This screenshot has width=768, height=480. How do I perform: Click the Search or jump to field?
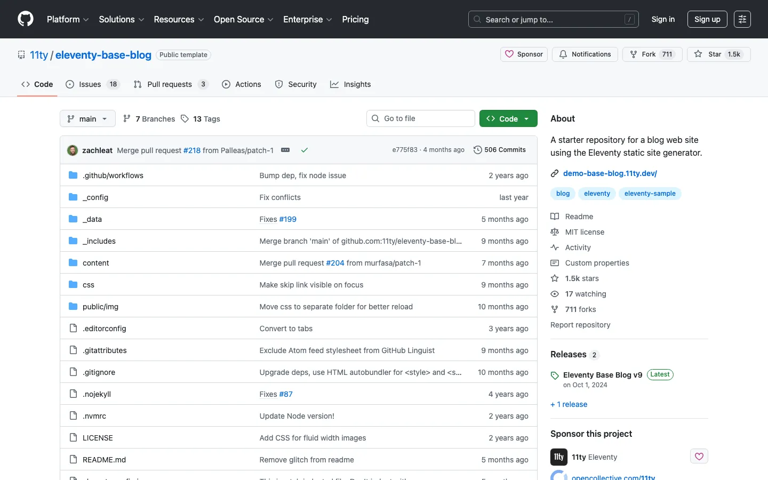554,19
